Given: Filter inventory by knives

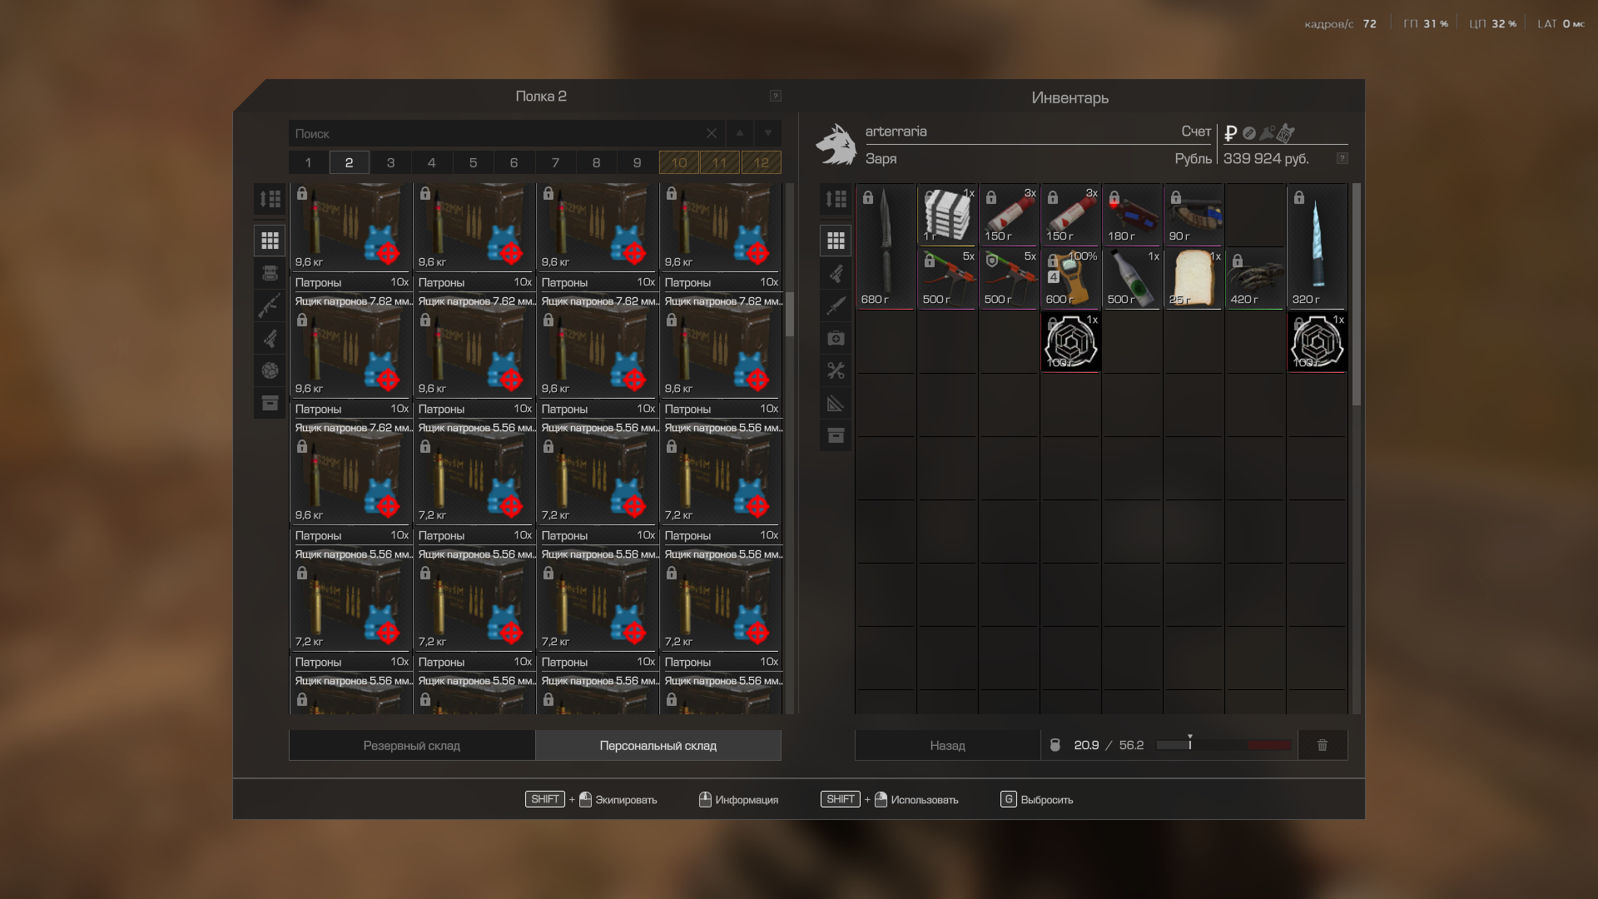Looking at the screenshot, I should tap(836, 305).
